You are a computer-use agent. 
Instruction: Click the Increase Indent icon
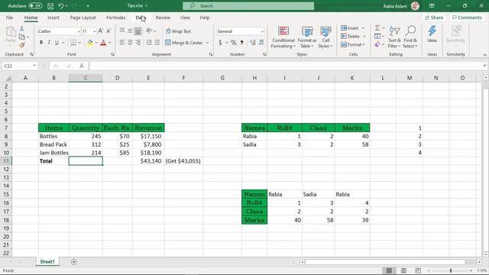click(x=157, y=43)
